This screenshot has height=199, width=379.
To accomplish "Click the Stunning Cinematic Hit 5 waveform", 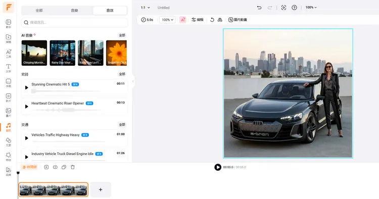I will pos(65,91).
